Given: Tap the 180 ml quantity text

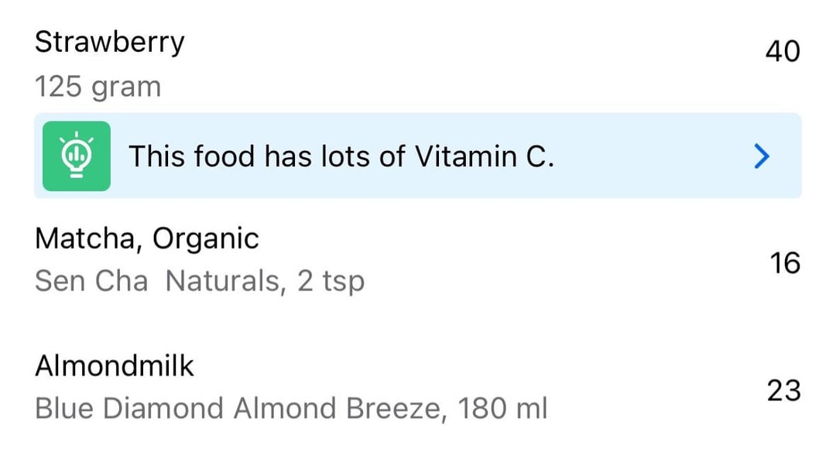Looking at the screenshot, I should click(x=502, y=409).
